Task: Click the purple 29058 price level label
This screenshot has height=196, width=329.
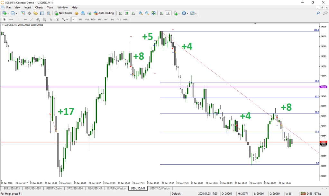Action: 323,87
